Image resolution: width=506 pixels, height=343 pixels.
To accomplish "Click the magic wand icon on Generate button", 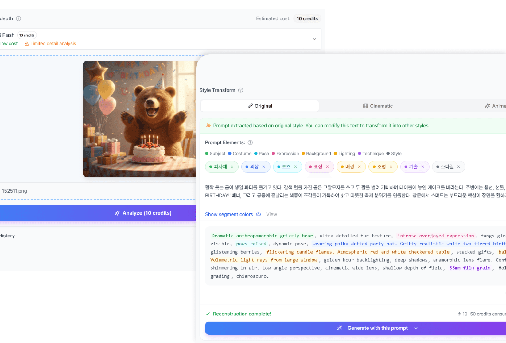I will coord(340,328).
